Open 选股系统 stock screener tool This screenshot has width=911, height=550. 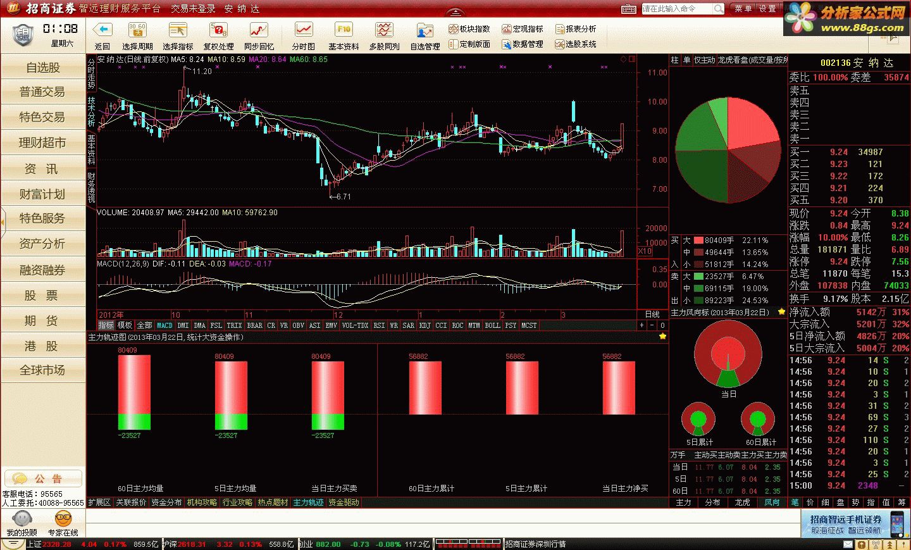[576, 44]
